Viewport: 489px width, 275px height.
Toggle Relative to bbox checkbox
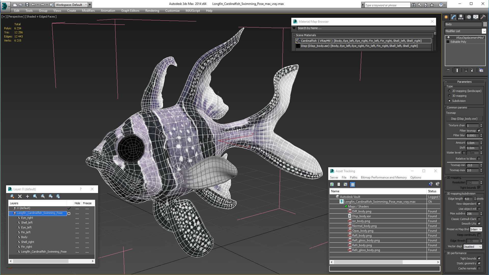[x=479, y=159]
